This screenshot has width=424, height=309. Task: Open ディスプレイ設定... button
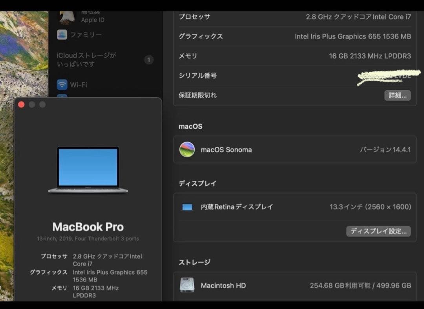[x=378, y=231]
